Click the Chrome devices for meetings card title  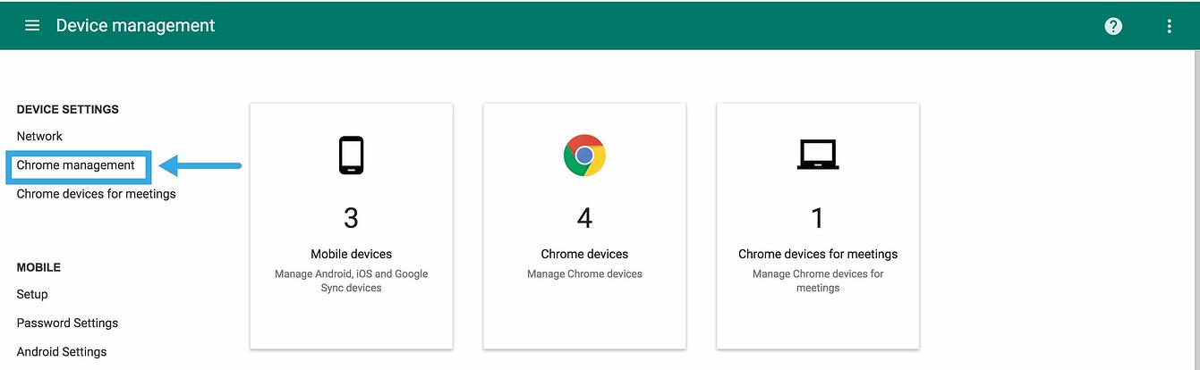[818, 254]
